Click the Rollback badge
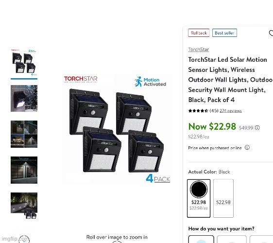 click(199, 33)
